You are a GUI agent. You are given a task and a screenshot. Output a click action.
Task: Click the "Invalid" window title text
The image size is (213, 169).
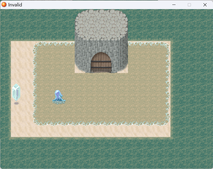[x=15, y=5]
